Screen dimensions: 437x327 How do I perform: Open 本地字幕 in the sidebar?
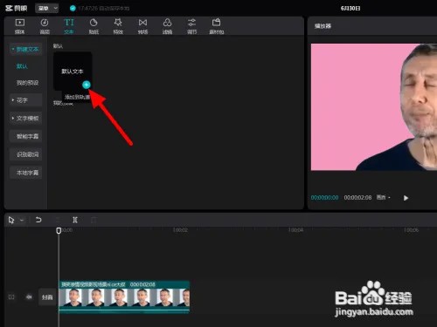pyautogui.click(x=25, y=173)
